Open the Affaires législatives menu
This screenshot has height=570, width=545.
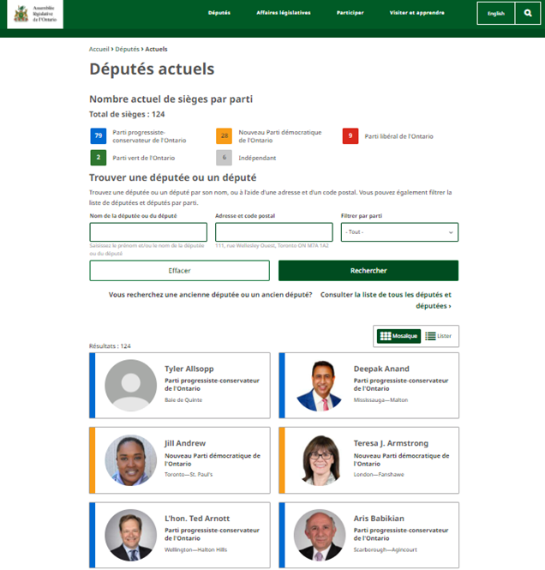click(283, 13)
